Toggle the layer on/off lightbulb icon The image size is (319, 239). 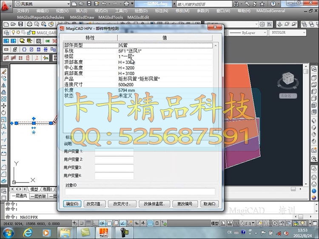14,33
